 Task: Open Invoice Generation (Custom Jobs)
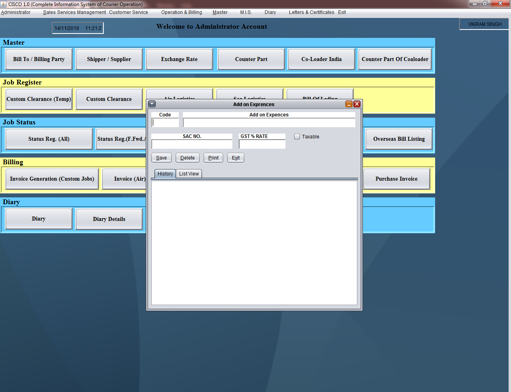pyautogui.click(x=52, y=179)
